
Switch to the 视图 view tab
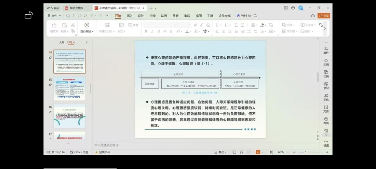tap(199, 16)
